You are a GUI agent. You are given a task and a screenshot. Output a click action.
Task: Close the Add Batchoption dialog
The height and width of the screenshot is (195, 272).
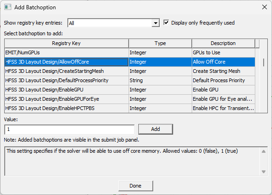pyautogui.click(x=265, y=7)
